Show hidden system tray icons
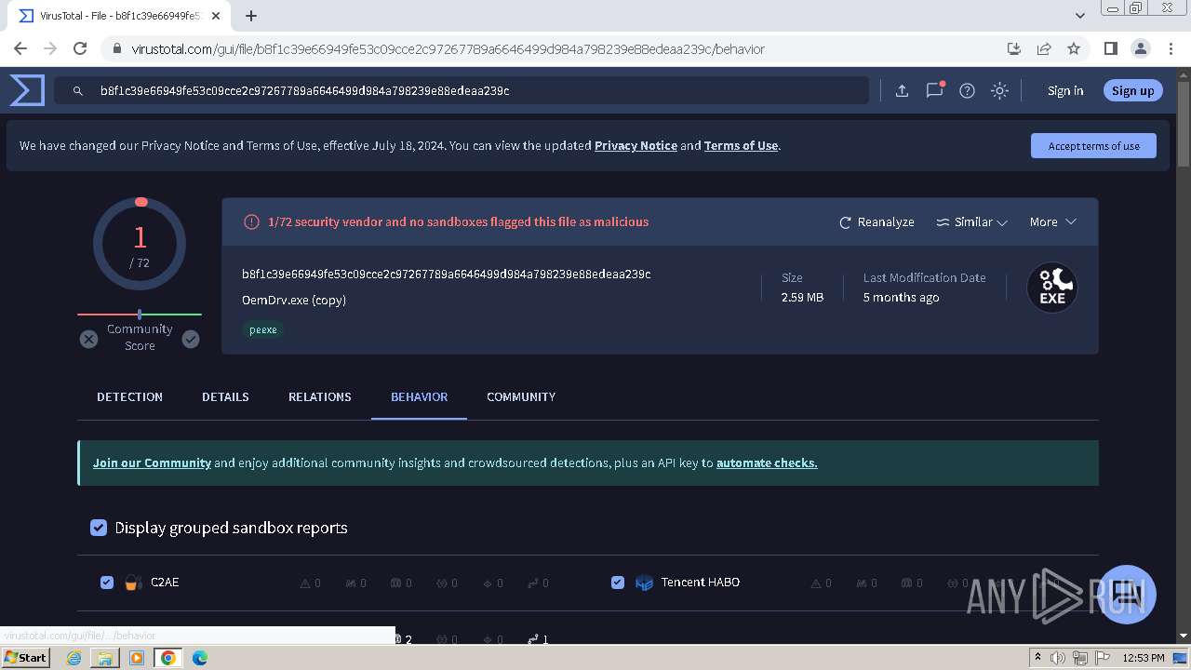 tap(1038, 658)
